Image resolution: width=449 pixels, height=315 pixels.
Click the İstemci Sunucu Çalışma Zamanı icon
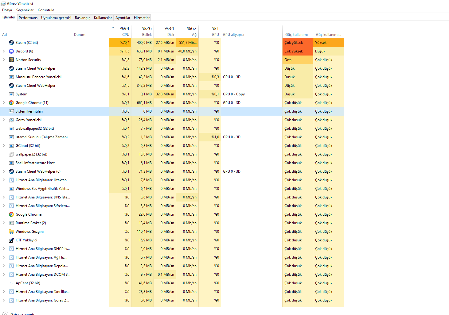(x=11, y=137)
